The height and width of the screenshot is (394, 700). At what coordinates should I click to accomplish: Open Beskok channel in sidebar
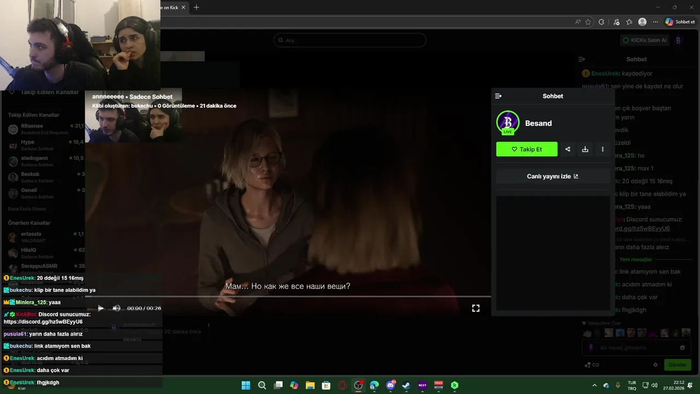coord(46,177)
